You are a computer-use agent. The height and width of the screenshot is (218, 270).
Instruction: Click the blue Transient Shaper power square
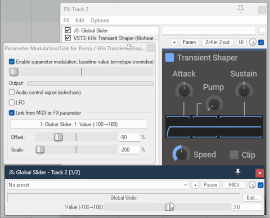coord(170,58)
